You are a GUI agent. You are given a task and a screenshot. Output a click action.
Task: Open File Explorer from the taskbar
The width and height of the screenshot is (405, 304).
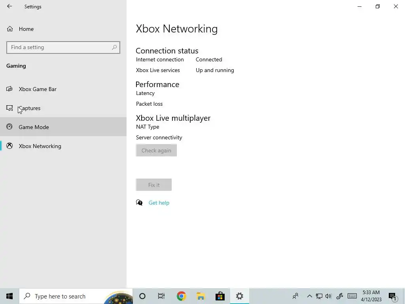coord(201,296)
